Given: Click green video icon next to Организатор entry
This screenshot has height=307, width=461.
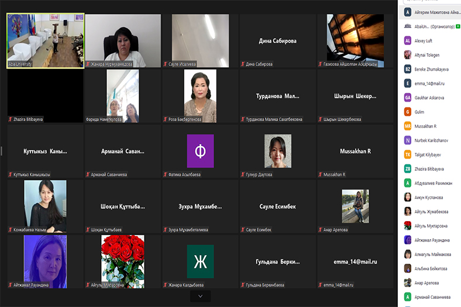Looking at the screenshot, I should click(x=458, y=26).
